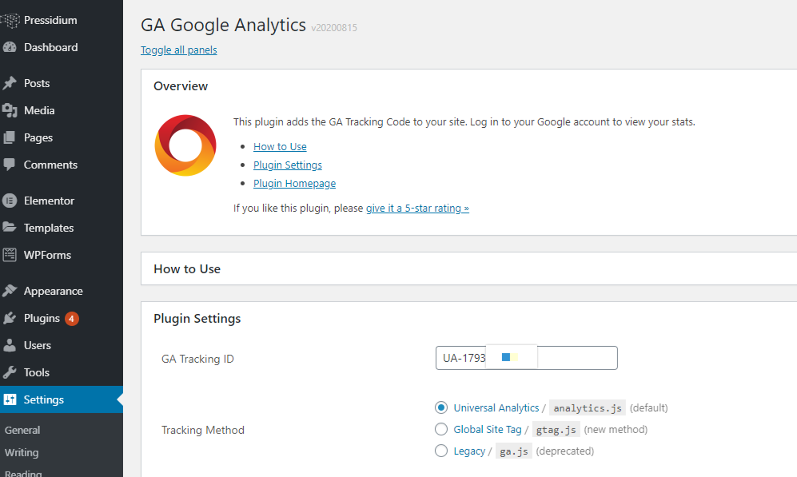Collapse the Plugin Settings panel header
The width and height of the screenshot is (797, 477).
tap(197, 319)
